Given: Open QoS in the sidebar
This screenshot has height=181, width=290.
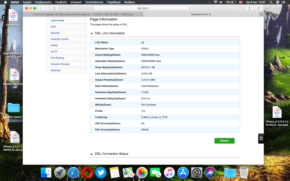Looking at the screenshot, I should coord(53,27).
